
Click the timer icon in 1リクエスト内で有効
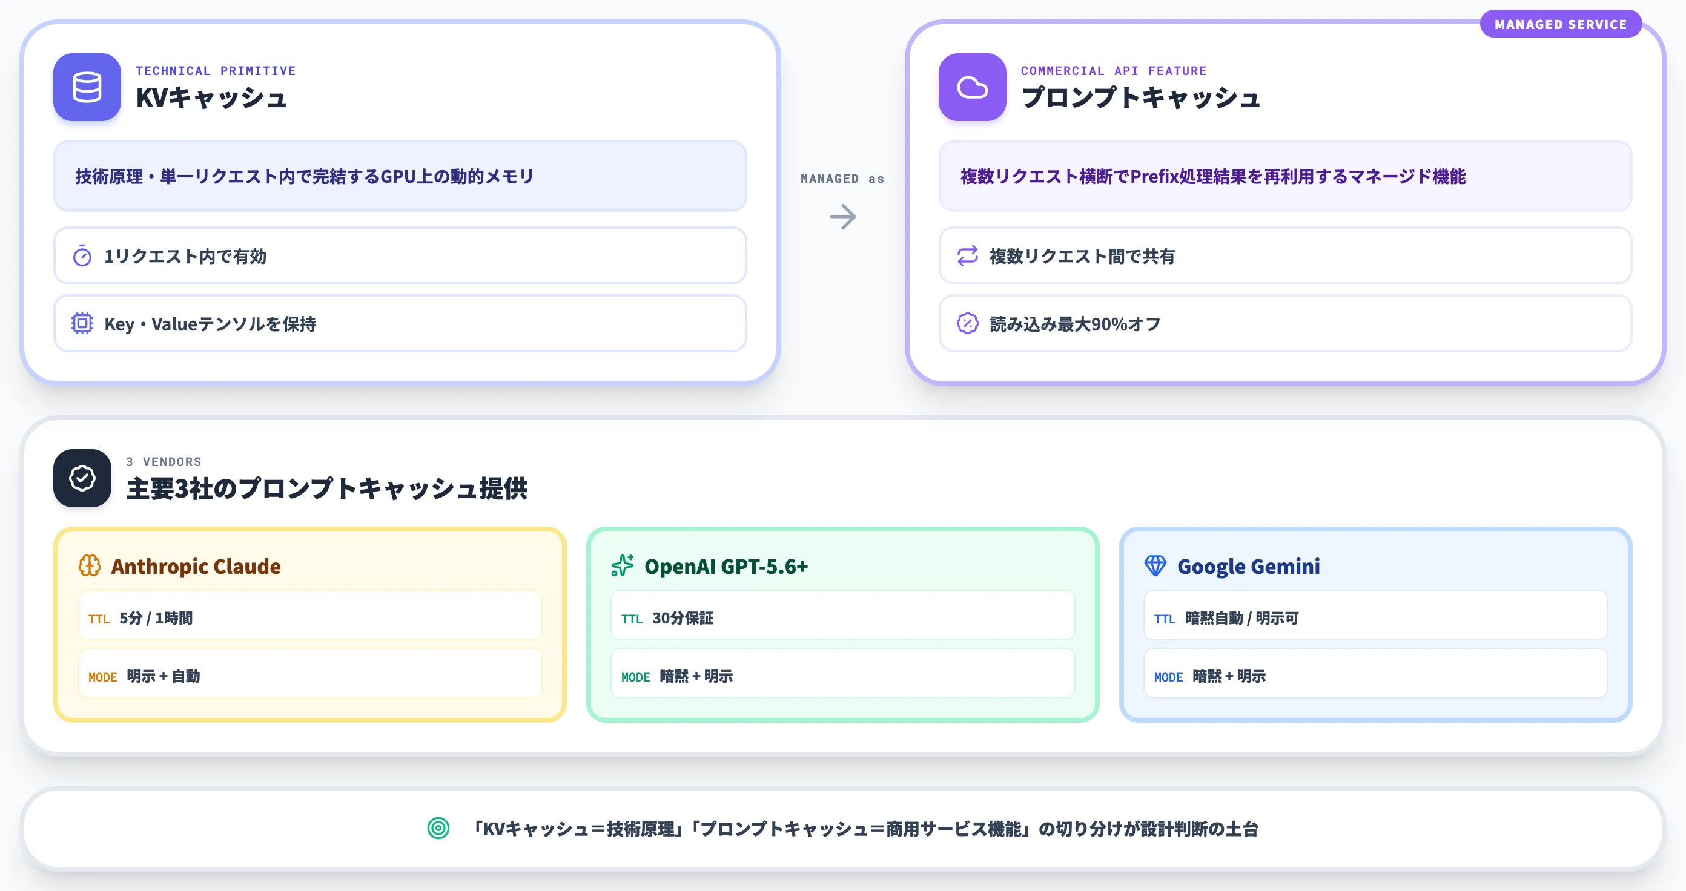click(x=82, y=256)
